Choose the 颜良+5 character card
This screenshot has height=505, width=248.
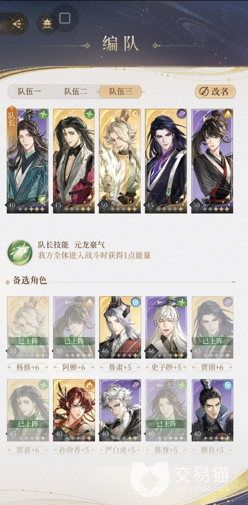click(x=213, y=410)
